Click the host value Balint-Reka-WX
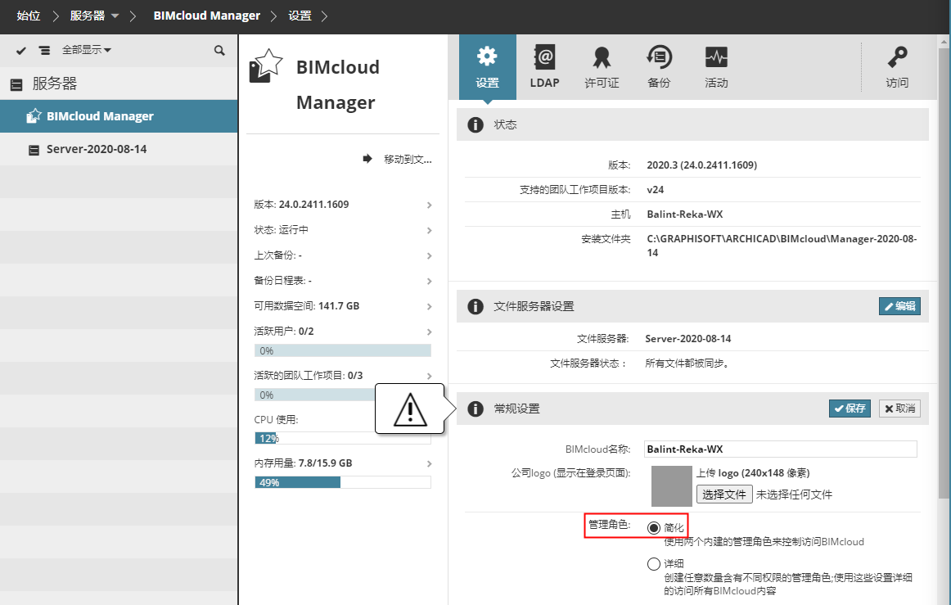 [x=684, y=214]
